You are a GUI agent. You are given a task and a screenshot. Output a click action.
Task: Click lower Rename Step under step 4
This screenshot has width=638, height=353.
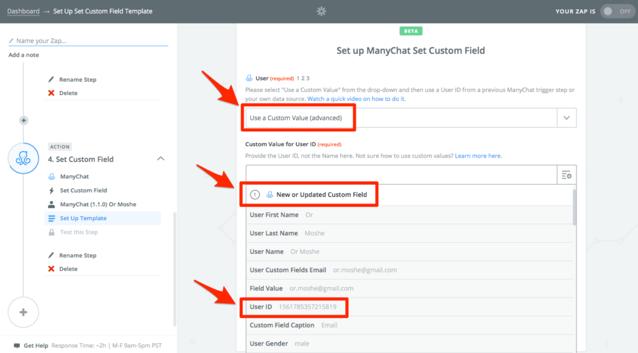coord(78,255)
